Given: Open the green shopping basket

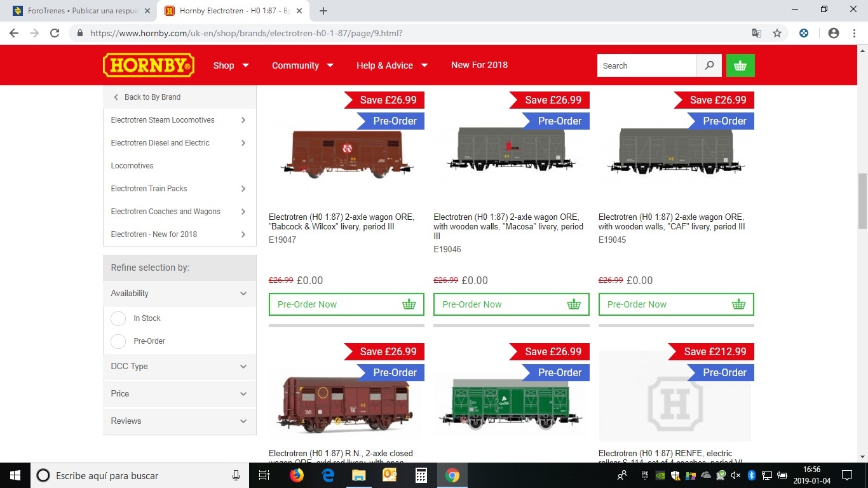Looking at the screenshot, I should [740, 65].
